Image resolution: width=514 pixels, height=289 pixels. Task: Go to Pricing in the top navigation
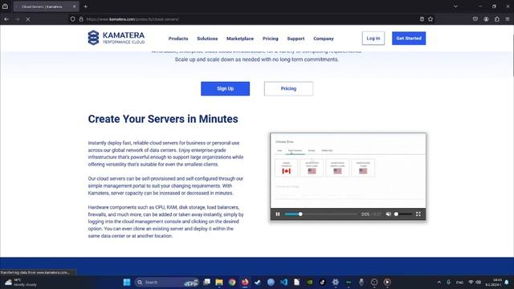click(x=270, y=39)
